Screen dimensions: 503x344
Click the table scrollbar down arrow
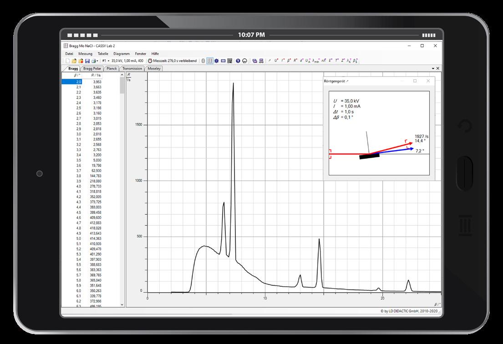pos(122,304)
